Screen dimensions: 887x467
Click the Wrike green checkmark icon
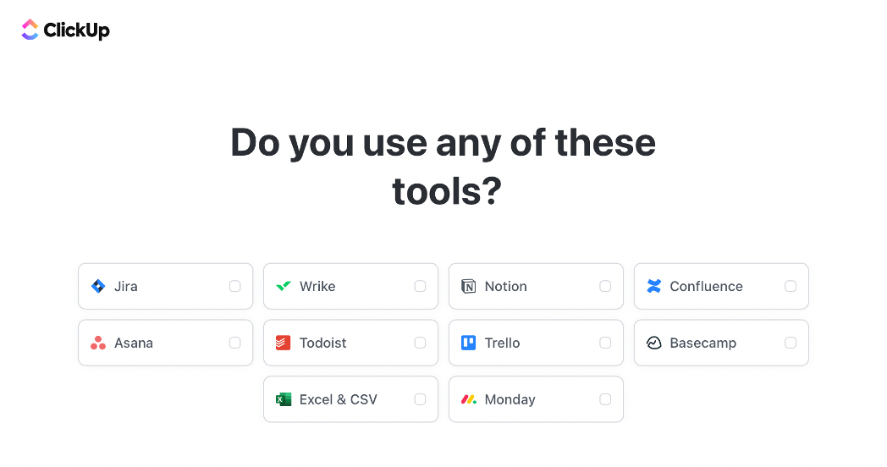(x=284, y=286)
